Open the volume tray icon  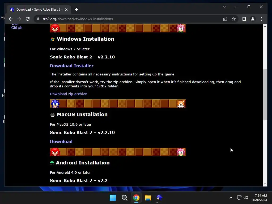[246, 198]
